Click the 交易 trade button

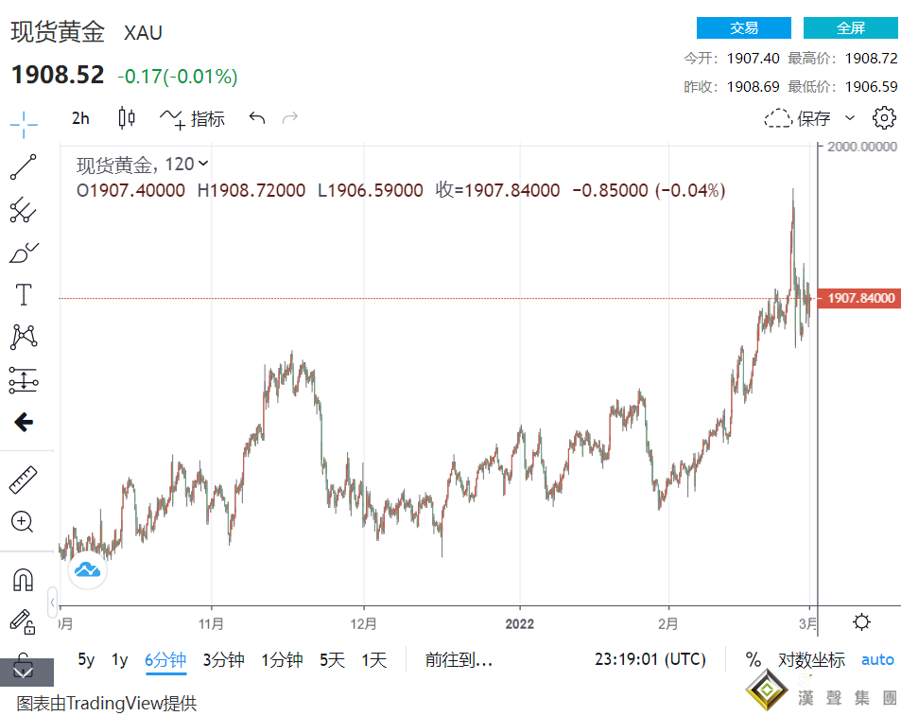click(x=743, y=28)
